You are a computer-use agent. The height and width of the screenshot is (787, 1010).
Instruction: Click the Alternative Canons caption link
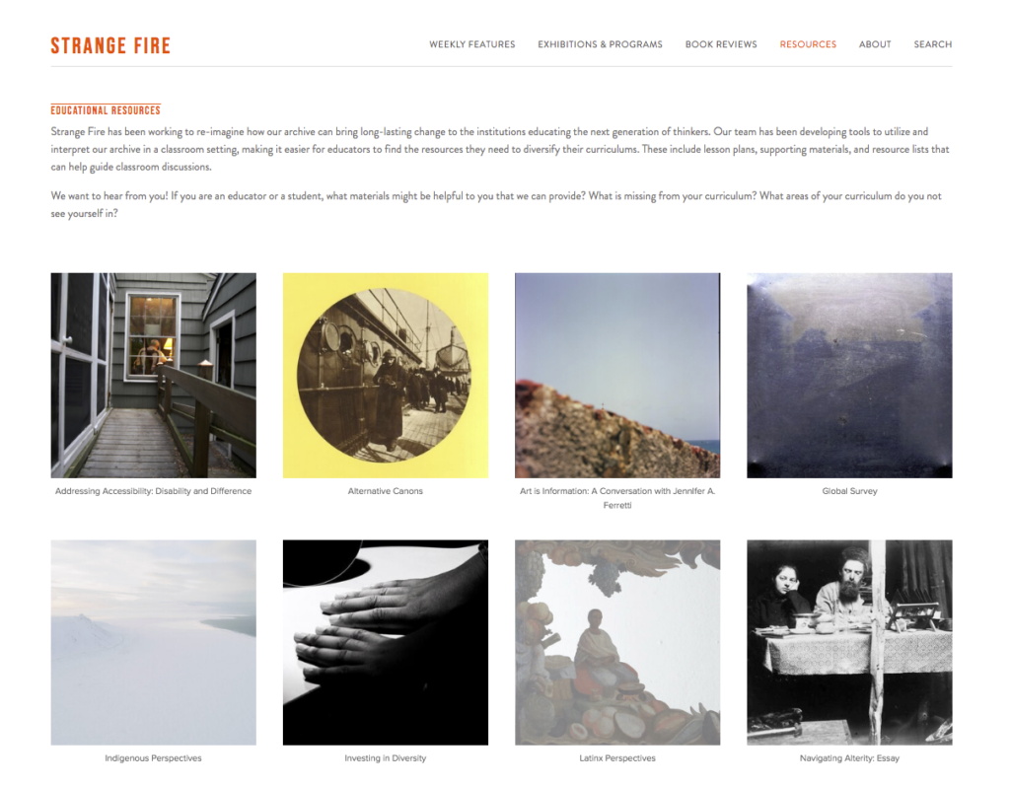coord(386,491)
